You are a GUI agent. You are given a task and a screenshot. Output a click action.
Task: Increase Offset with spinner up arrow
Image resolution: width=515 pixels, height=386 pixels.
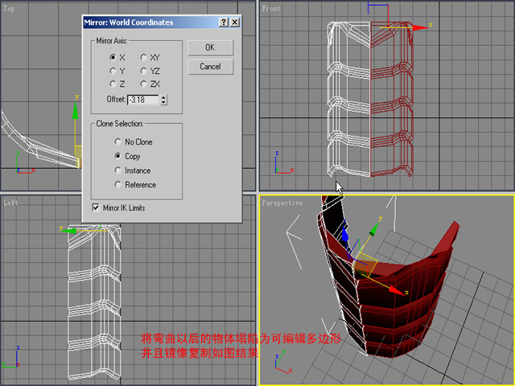[x=163, y=97]
